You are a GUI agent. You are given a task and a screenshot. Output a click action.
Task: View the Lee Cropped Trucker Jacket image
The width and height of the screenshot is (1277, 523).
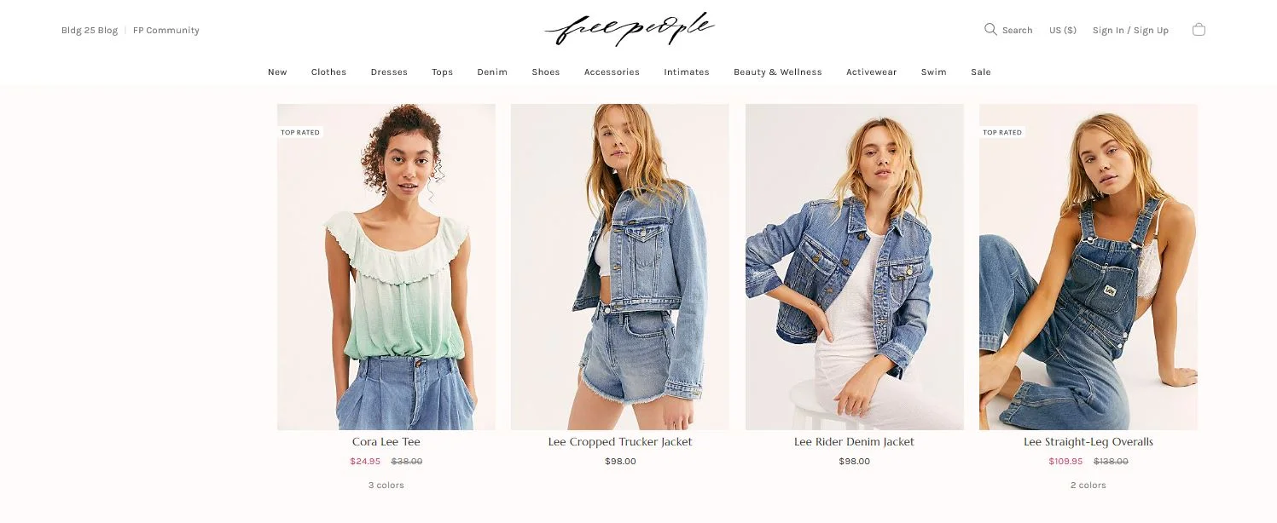[x=620, y=267]
